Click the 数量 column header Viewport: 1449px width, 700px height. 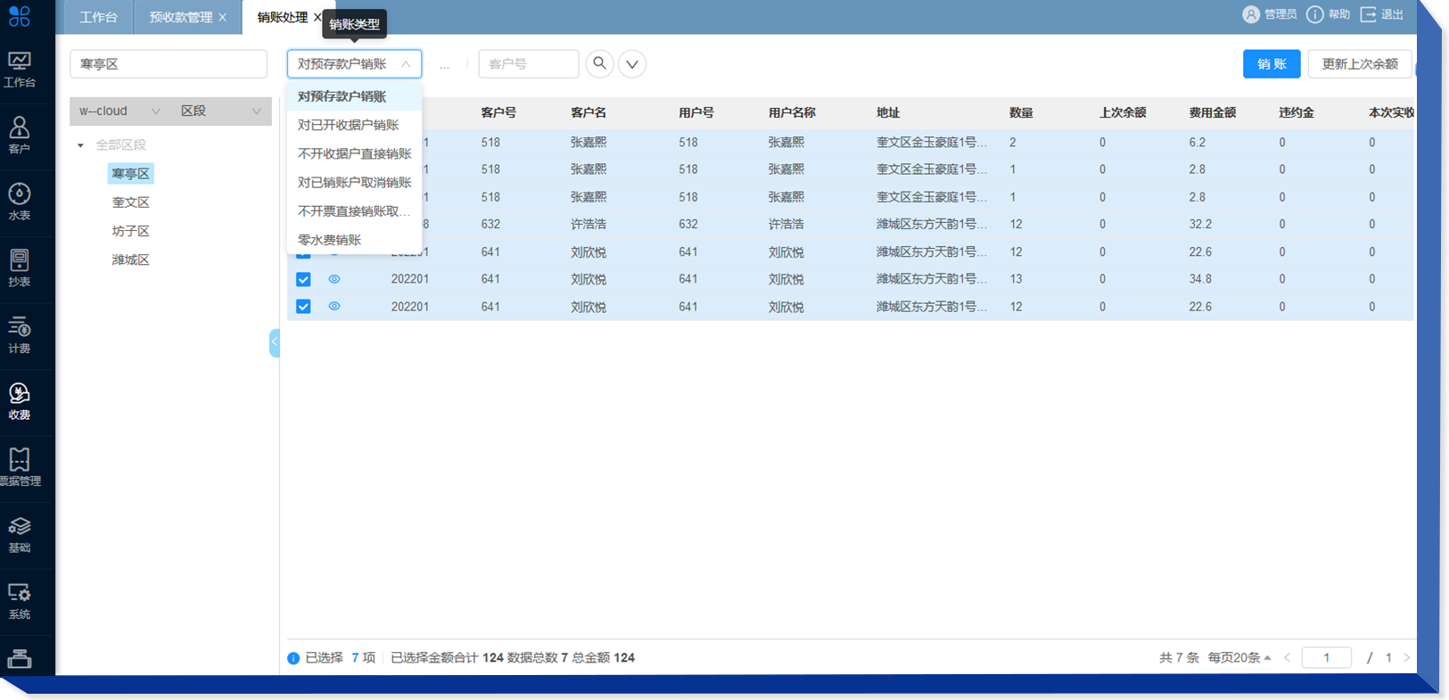1021,112
